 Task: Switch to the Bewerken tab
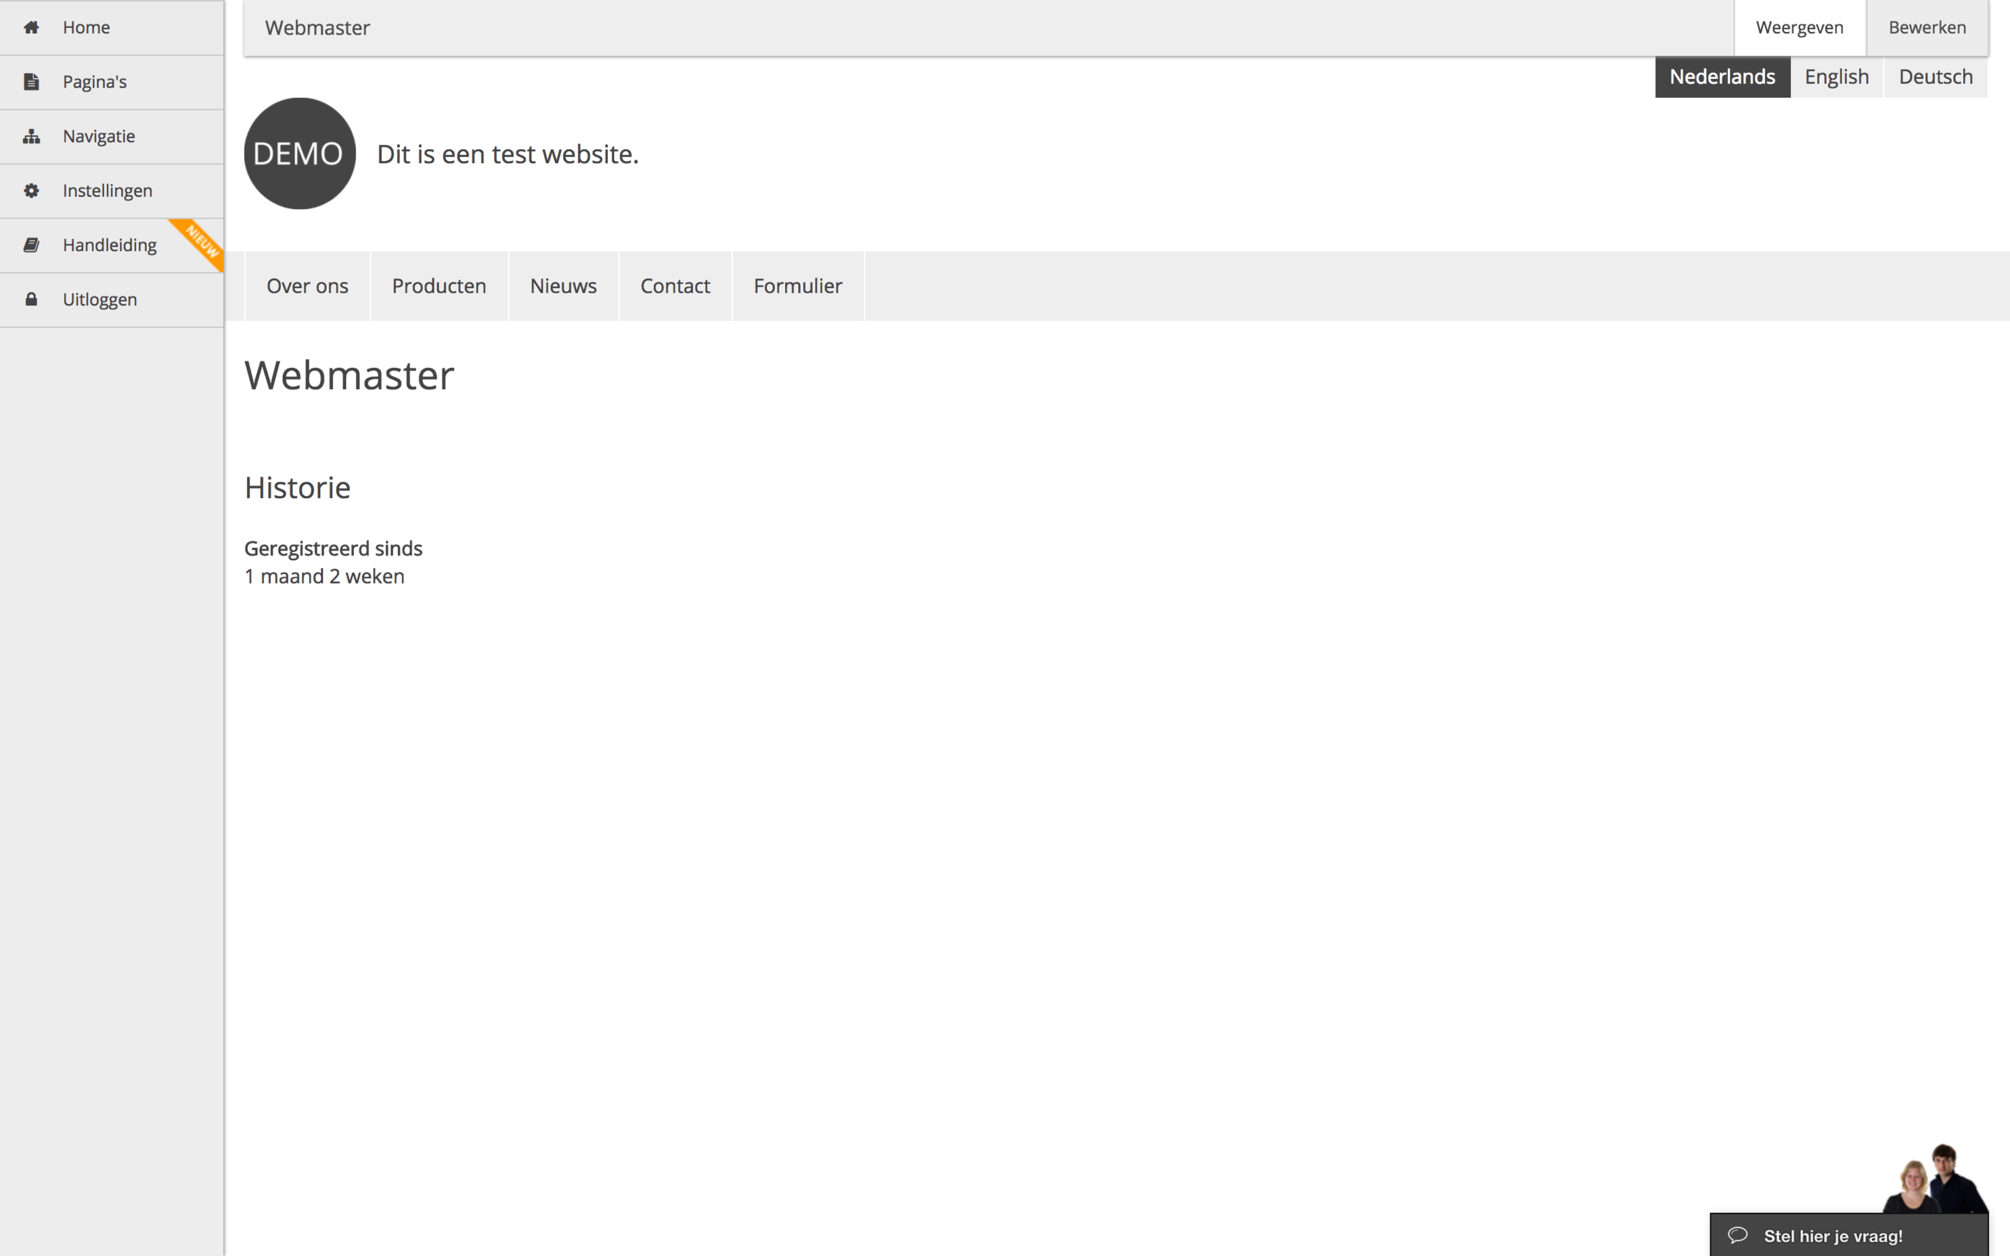coord(1926,27)
